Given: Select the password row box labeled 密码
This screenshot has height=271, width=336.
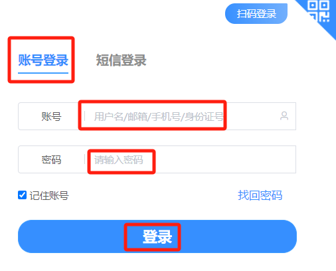Looking at the screenshot, I should (157, 159).
